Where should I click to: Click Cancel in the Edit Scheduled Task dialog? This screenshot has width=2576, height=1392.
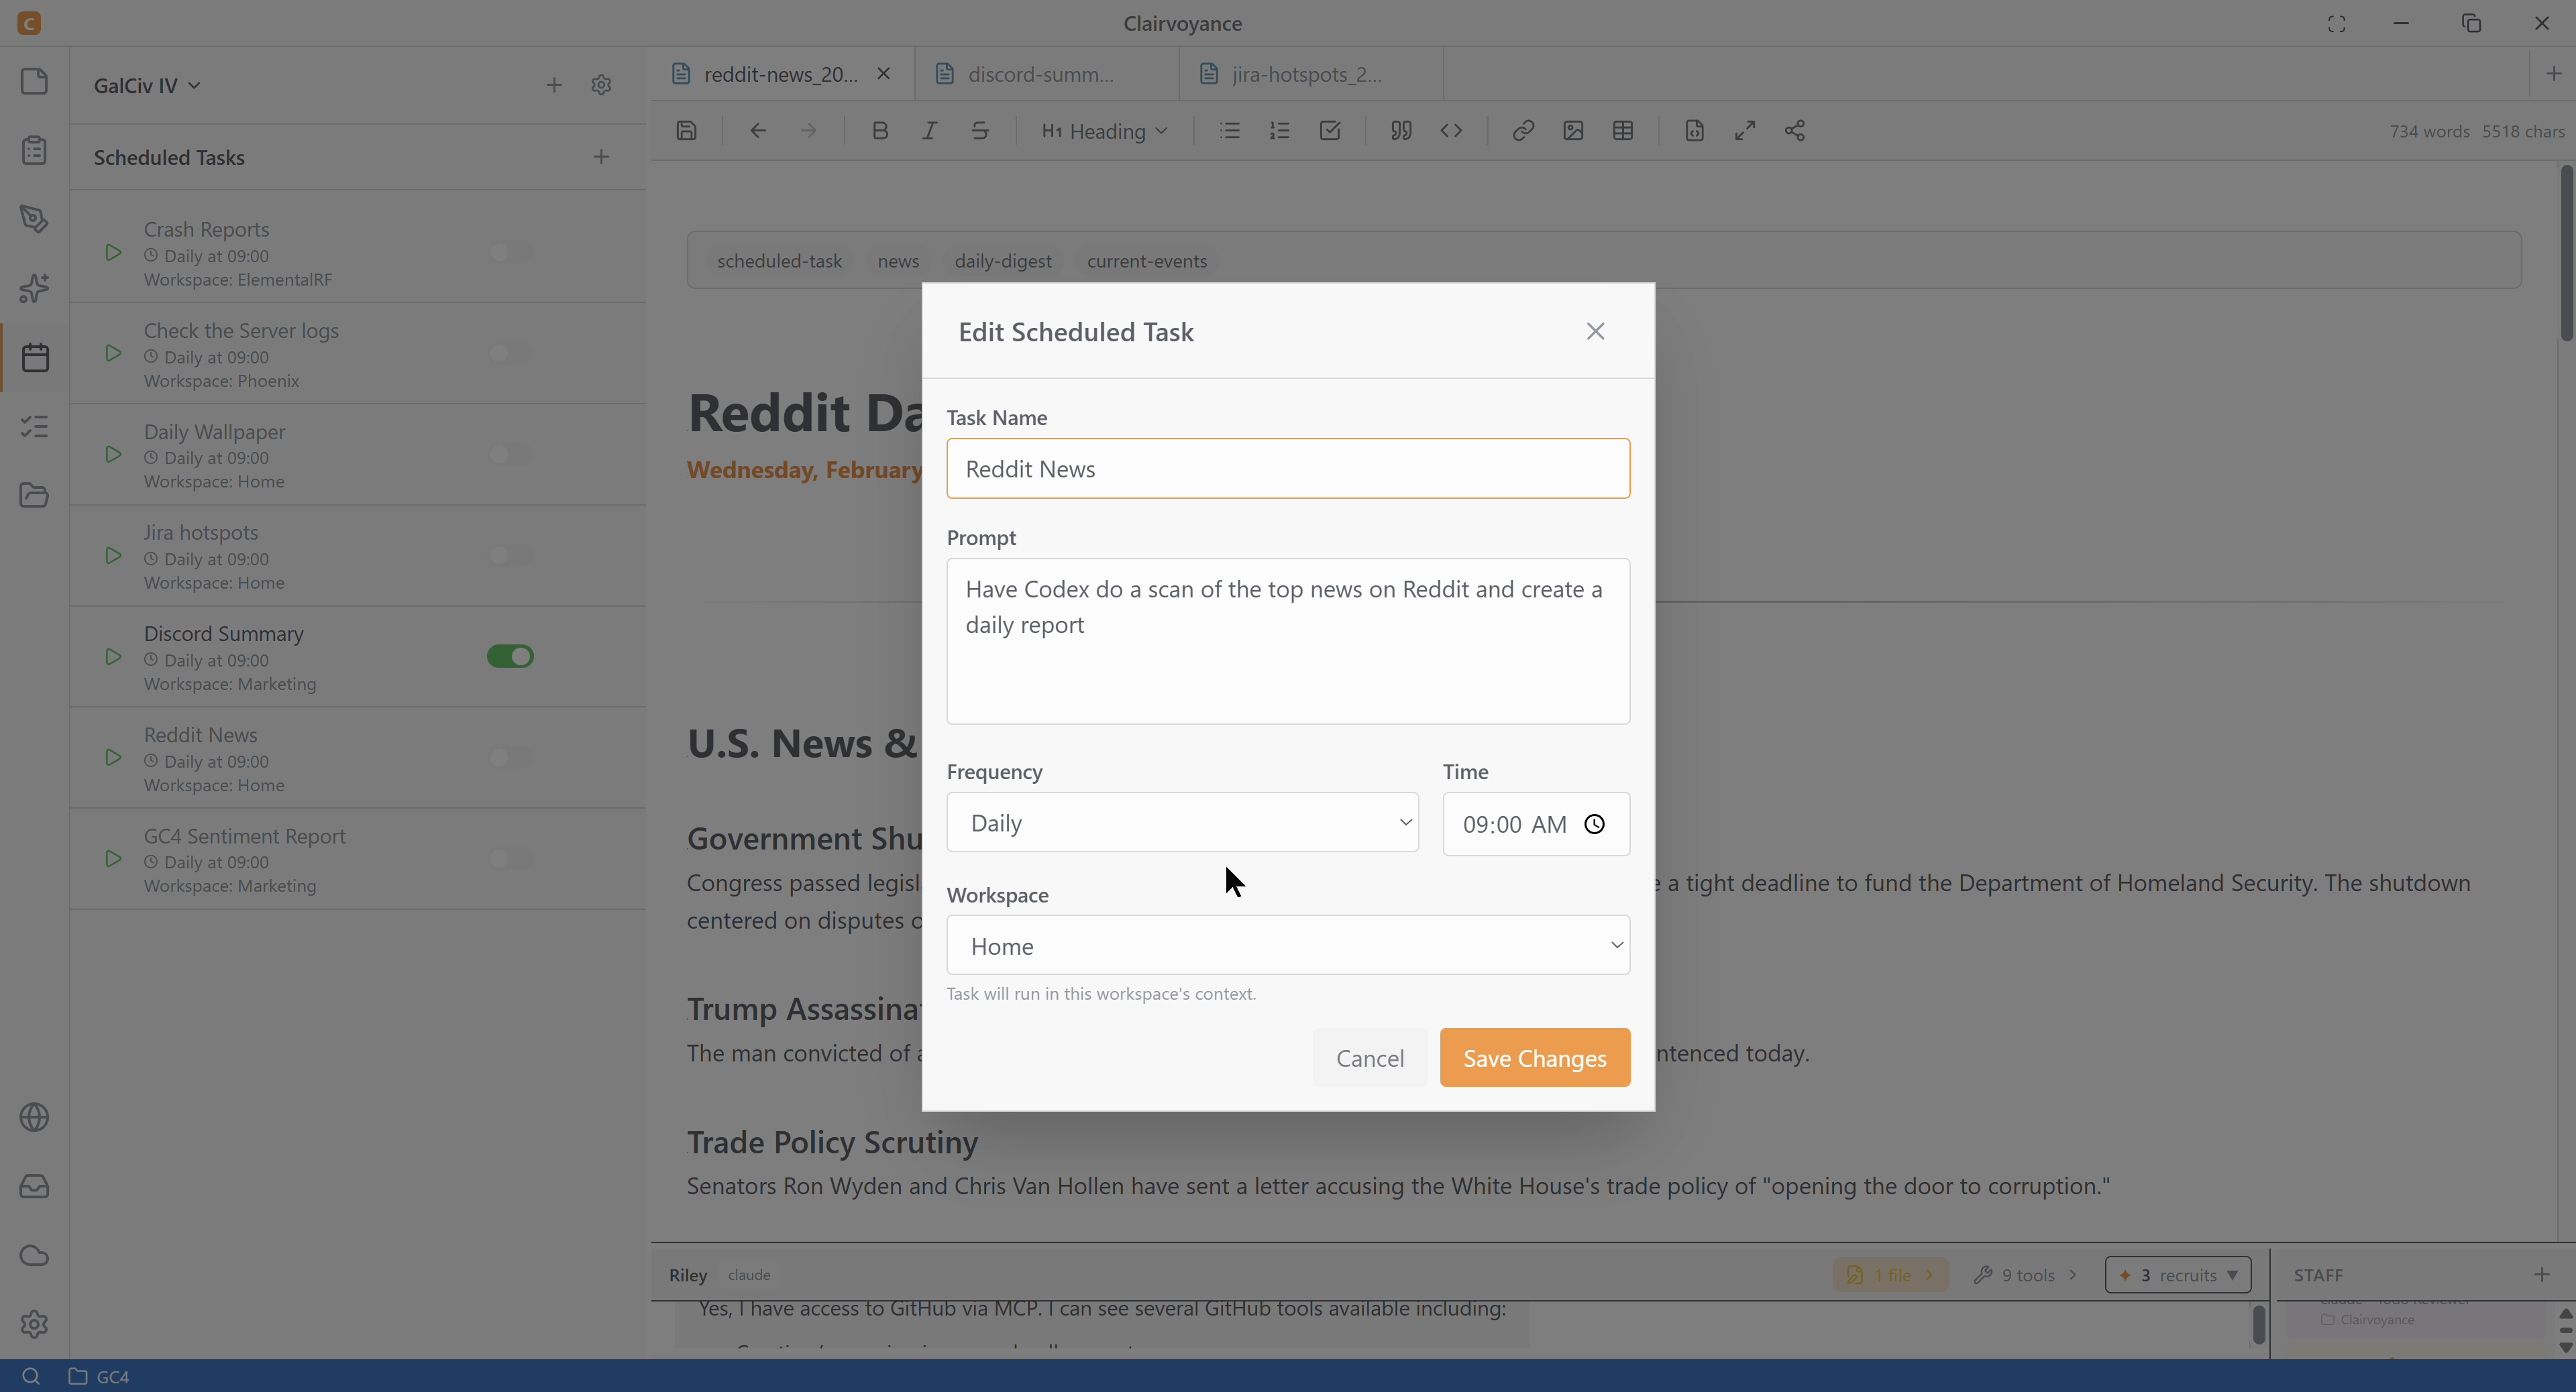[1369, 1057]
